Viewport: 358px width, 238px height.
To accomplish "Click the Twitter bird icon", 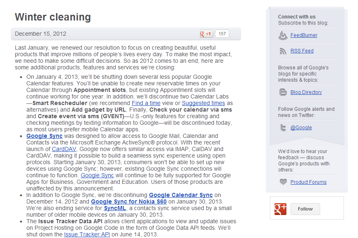I will [x=283, y=128].
